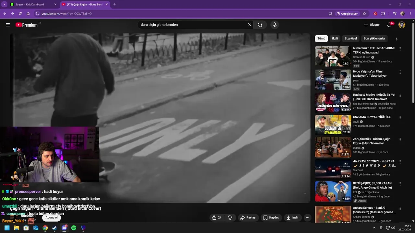The height and width of the screenshot is (233, 415).
Task: Click the İndir download button
Action: tap(292, 218)
